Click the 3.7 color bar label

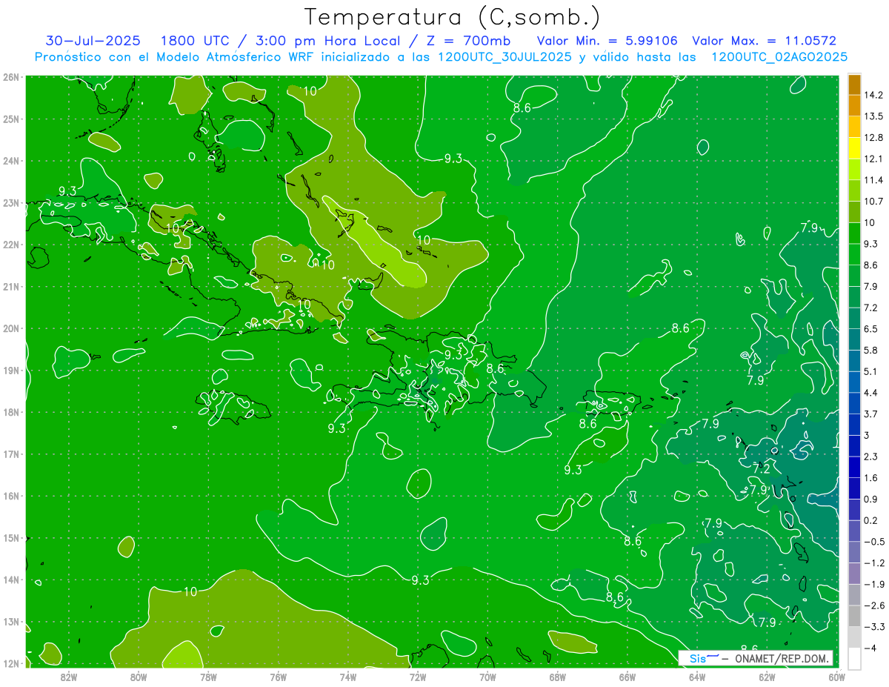[x=871, y=414]
